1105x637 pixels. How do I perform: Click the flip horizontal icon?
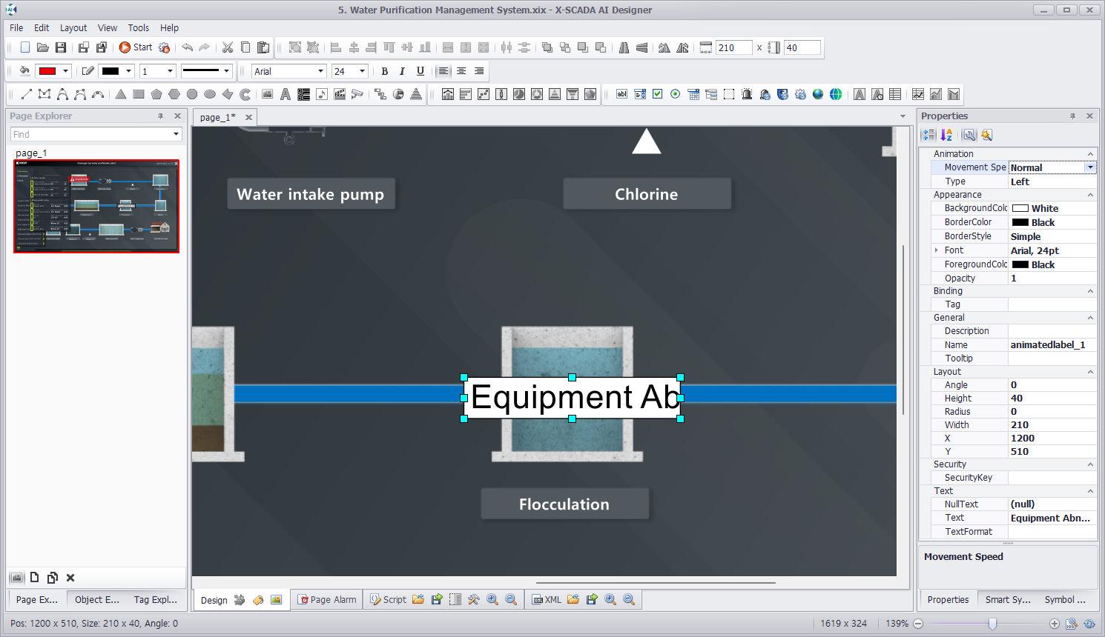point(624,47)
